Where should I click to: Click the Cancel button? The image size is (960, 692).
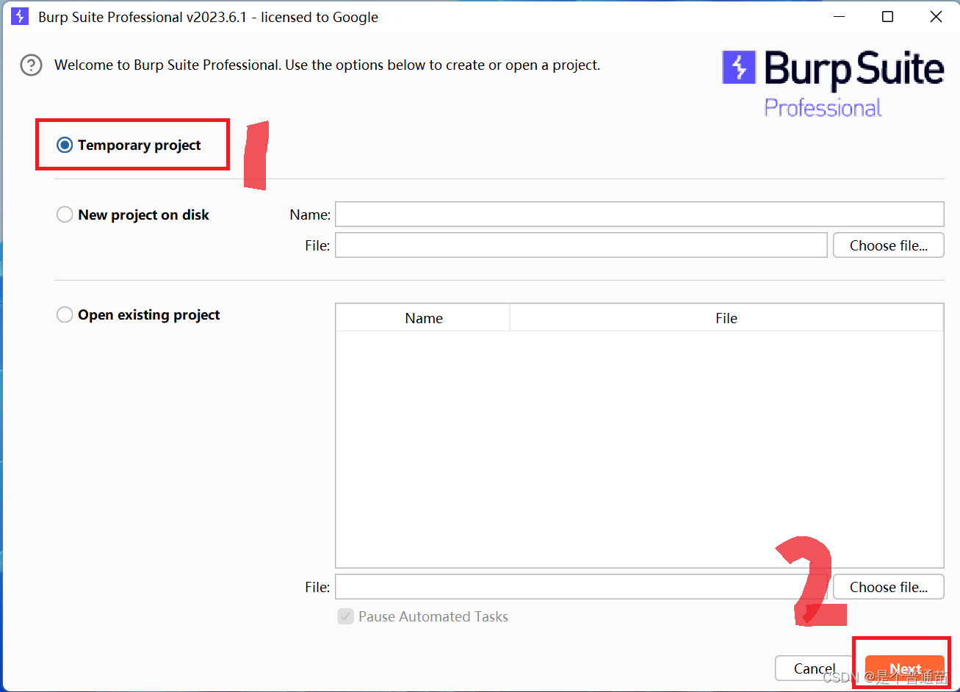(x=815, y=668)
